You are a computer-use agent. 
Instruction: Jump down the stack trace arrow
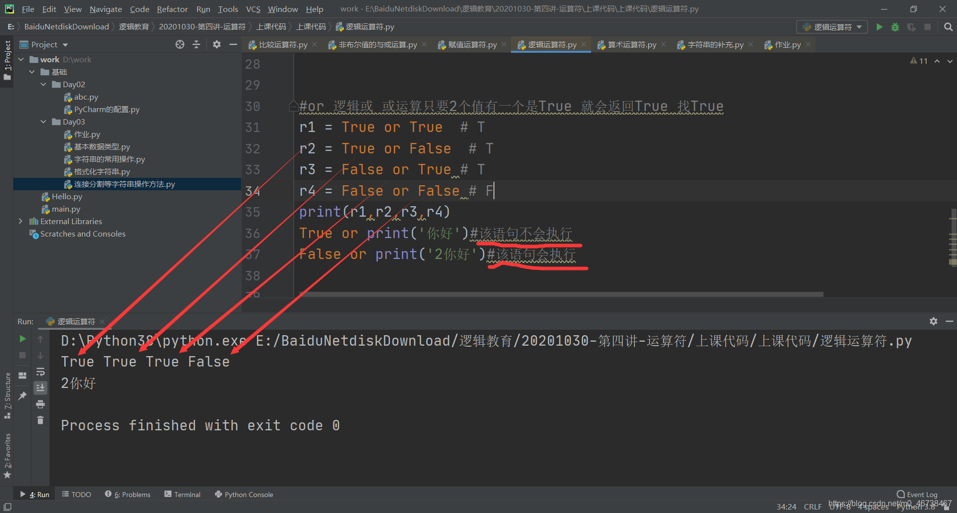(x=40, y=355)
